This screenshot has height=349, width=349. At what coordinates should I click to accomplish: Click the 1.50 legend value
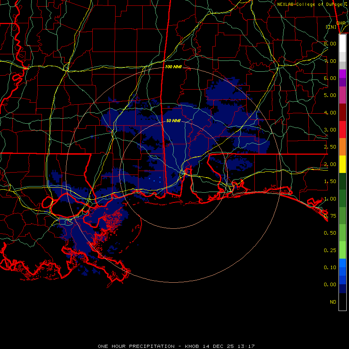click(330, 181)
